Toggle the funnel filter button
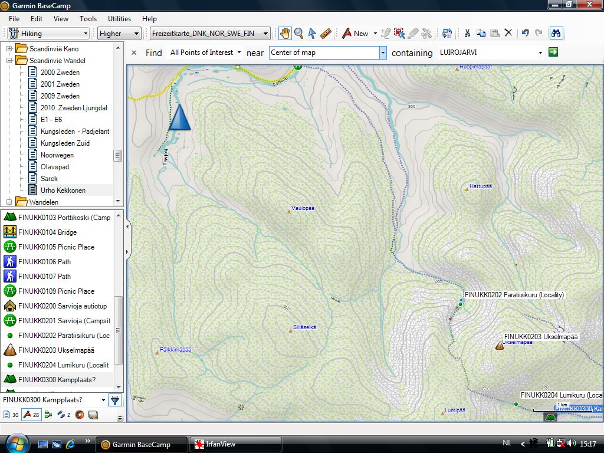Image resolution: width=604 pixels, height=453 pixels. pyautogui.click(x=115, y=400)
